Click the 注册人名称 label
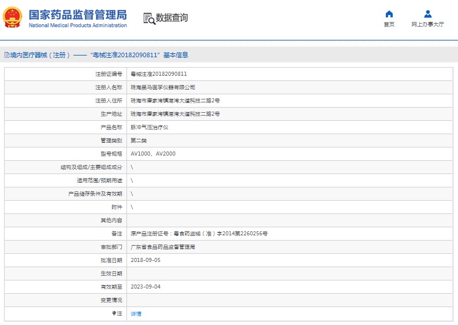Image resolution: width=458 pixels, height=325 pixels. tap(109, 87)
